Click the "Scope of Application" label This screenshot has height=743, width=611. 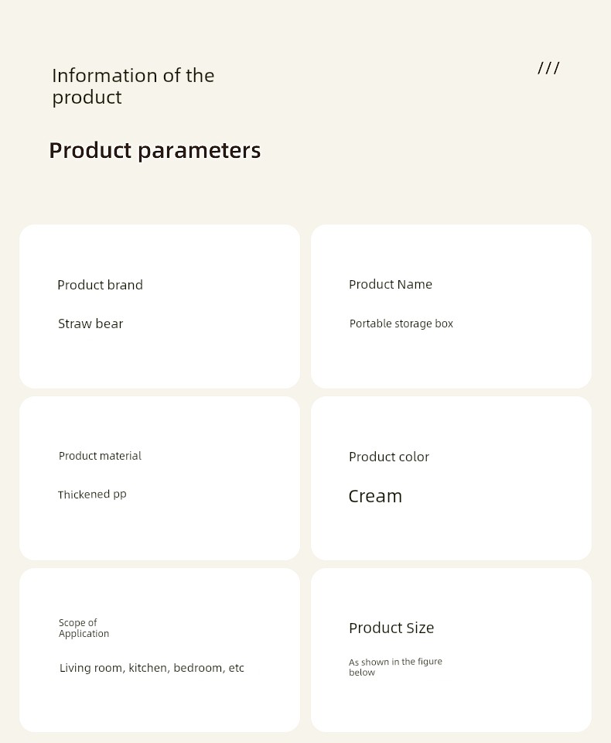coord(84,628)
